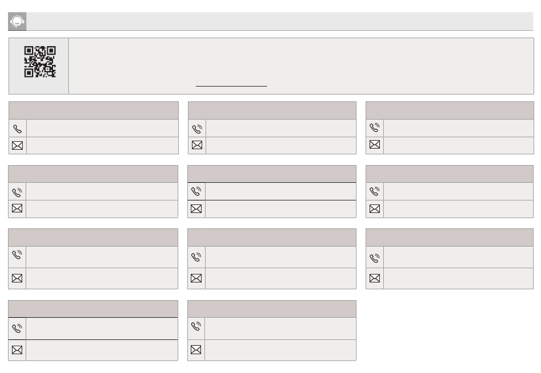This screenshot has height=373, width=541.
Task: Click the phone icon in second-row right card
Action: point(375,191)
